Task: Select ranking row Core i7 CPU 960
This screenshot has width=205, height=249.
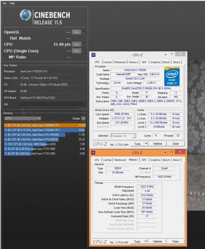Action: [45, 149]
